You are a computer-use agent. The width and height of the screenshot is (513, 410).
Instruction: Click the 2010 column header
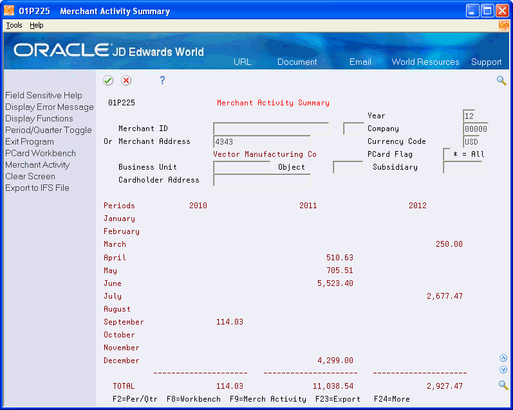(198, 206)
